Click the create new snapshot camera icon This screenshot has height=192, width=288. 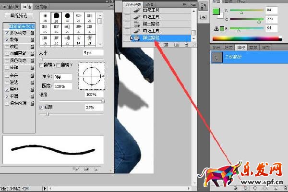[177, 44]
